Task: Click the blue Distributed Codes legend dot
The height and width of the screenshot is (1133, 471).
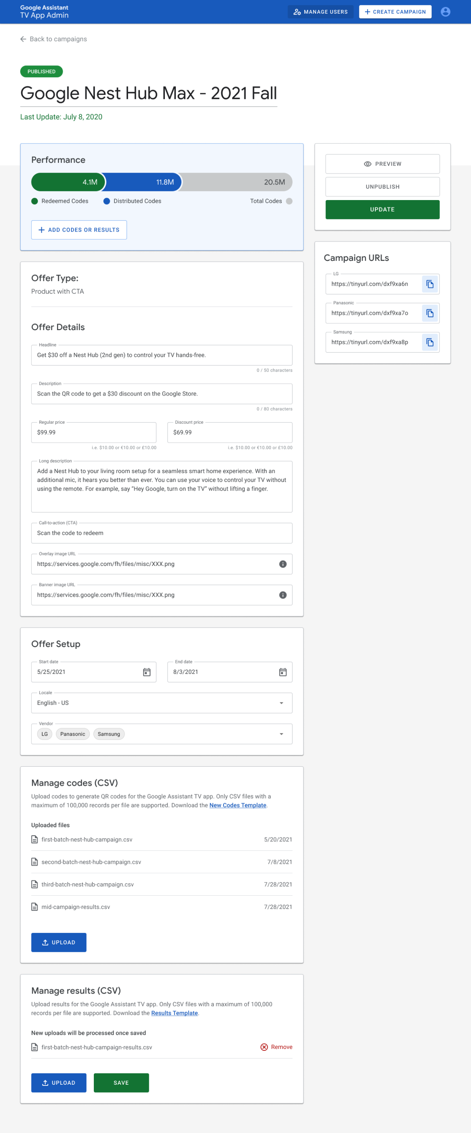Action: (107, 202)
